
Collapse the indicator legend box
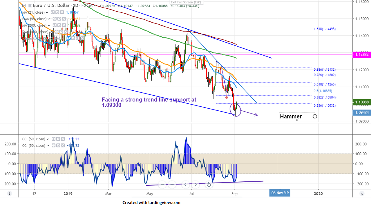pyautogui.click(x=24, y=6)
